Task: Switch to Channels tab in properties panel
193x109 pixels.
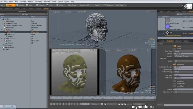Action: (x=178, y=41)
